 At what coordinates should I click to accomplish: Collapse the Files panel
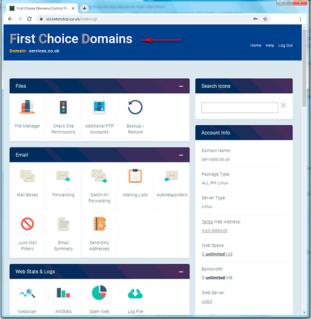[181, 86]
